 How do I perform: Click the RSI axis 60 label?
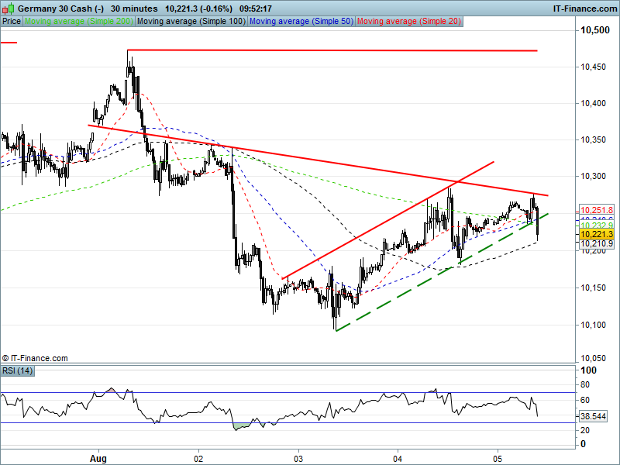point(585,400)
